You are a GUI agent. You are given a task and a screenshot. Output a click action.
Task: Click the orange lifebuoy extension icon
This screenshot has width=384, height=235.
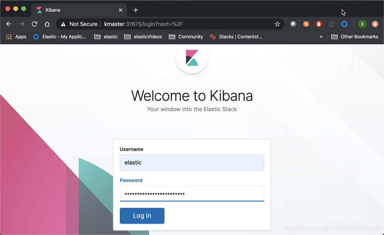tap(306, 24)
